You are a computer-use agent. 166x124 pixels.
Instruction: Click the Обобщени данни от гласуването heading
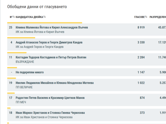point(37,7)
